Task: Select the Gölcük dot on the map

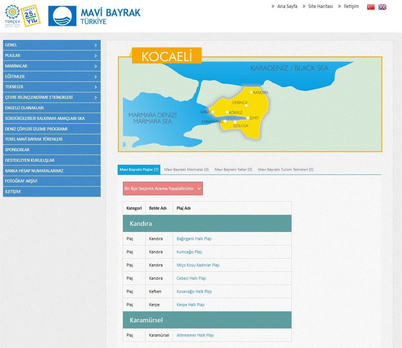Action: 235,122
